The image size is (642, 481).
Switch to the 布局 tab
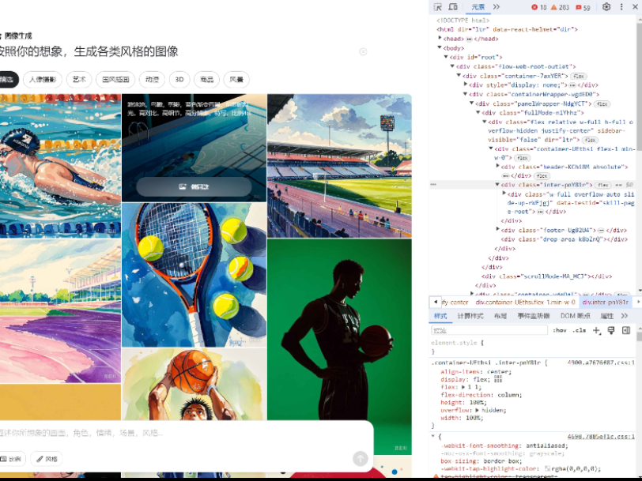pos(500,316)
